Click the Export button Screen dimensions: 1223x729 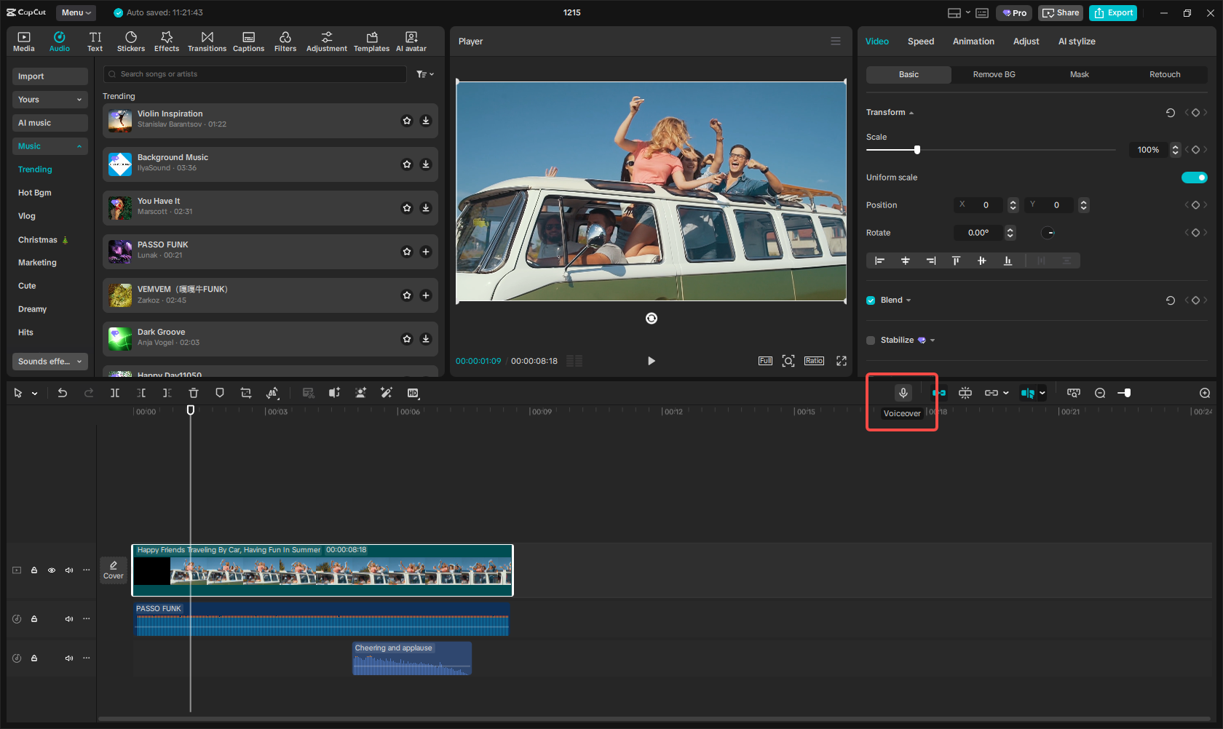[1113, 13]
